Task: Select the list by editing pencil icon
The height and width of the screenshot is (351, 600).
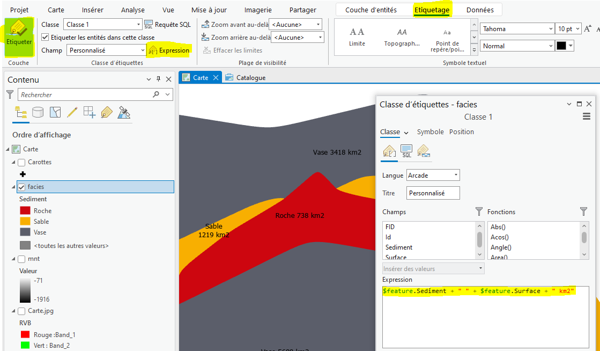Action: [72, 112]
